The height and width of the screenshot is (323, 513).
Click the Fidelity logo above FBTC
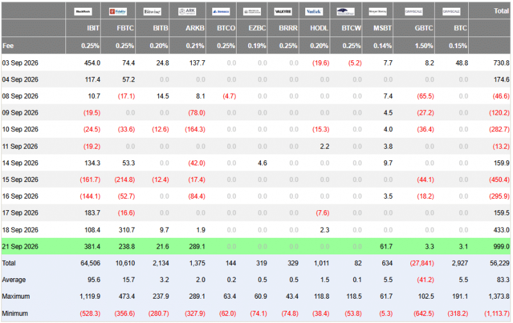(x=118, y=12)
